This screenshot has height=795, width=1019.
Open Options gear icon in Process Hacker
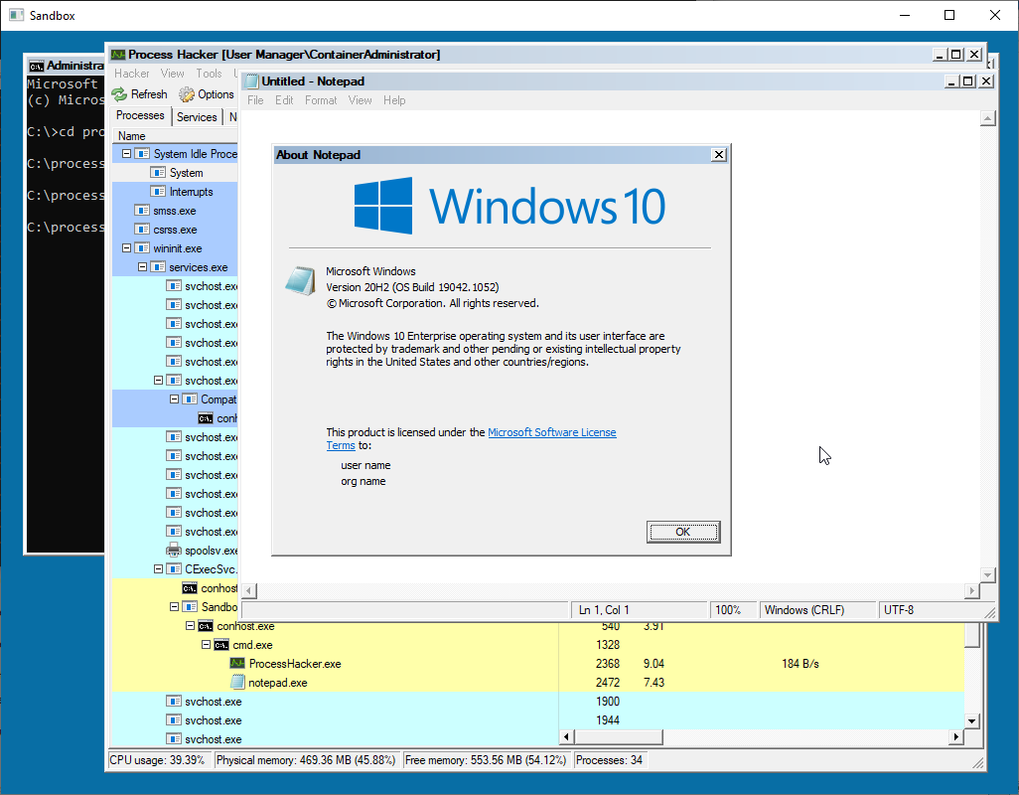(x=187, y=94)
